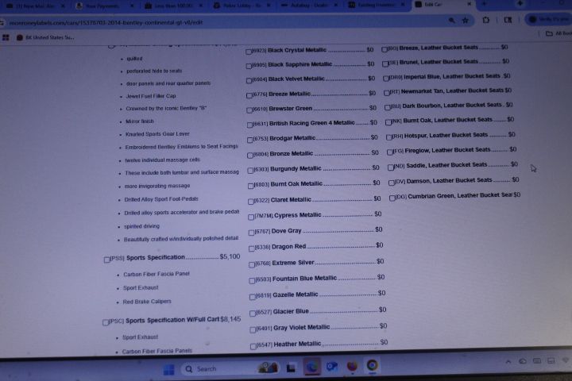Open Google Chrome from the taskbar

point(372,366)
